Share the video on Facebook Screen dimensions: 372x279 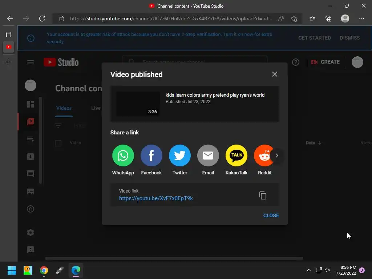[151, 155]
